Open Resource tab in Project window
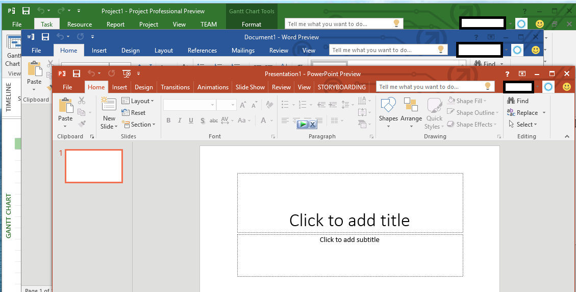This screenshot has height=292, width=576. pyautogui.click(x=80, y=25)
